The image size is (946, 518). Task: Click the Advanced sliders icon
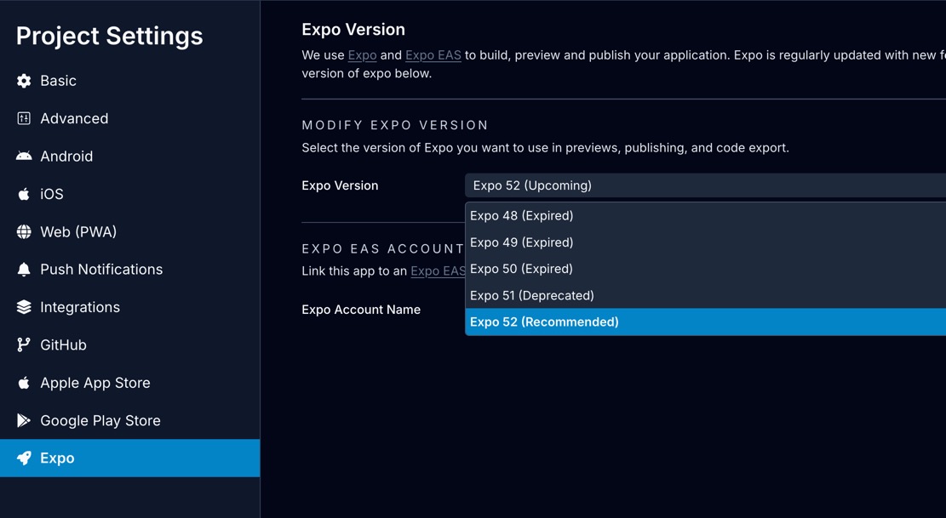click(x=24, y=119)
